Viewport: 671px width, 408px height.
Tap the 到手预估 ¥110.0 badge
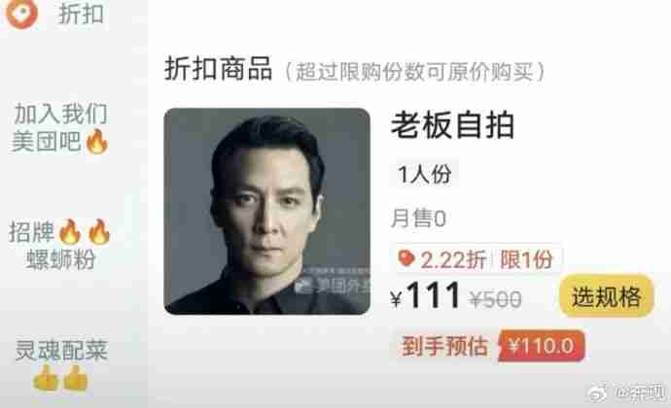[488, 346]
